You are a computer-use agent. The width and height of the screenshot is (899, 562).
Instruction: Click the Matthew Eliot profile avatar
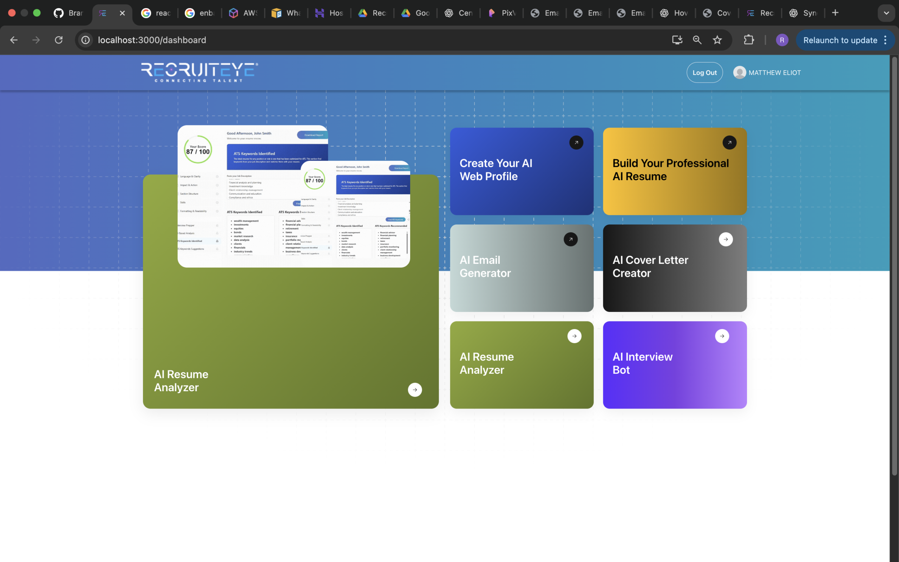739,72
